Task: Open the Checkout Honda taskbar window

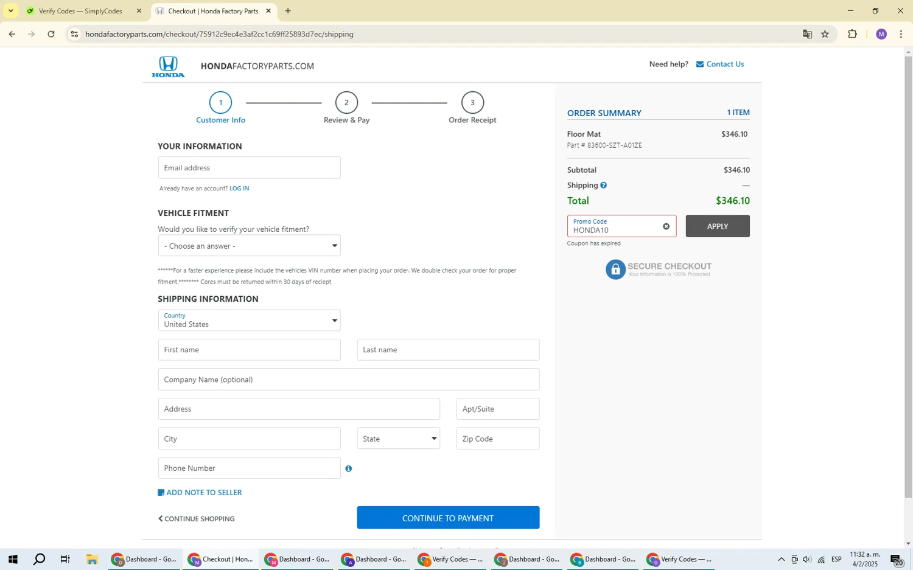Action: 220,560
